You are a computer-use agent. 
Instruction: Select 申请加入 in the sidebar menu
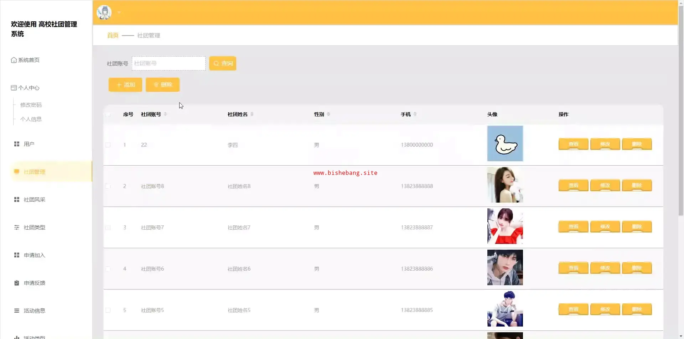pos(34,255)
